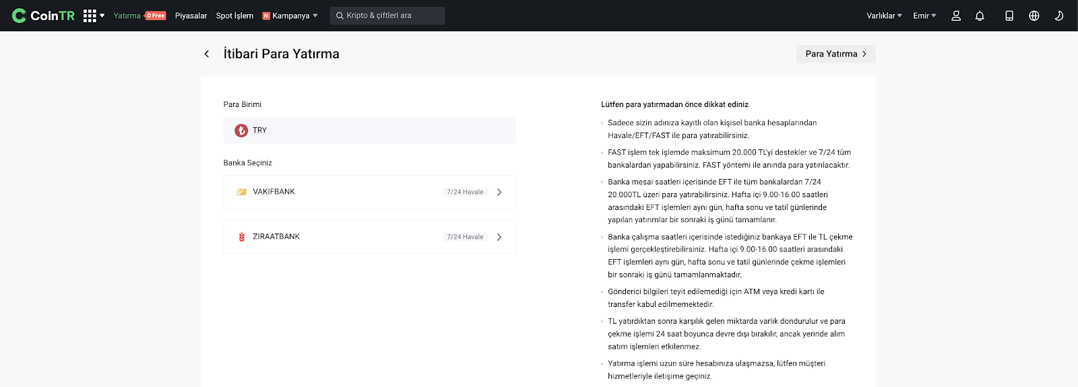1078x387 pixels.
Task: Open the ZIRAATBANK chevron arrow
Action: click(499, 237)
